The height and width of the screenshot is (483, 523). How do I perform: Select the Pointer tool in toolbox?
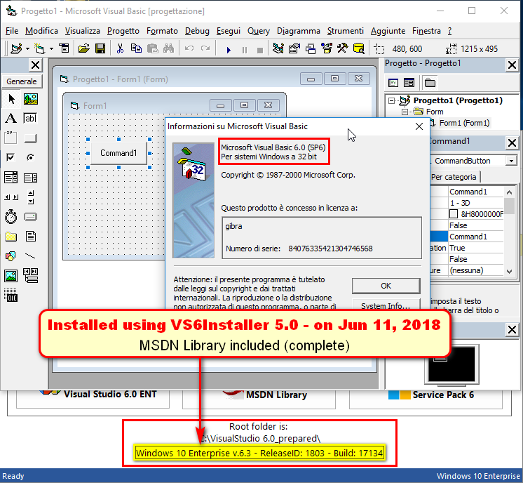coord(11,99)
